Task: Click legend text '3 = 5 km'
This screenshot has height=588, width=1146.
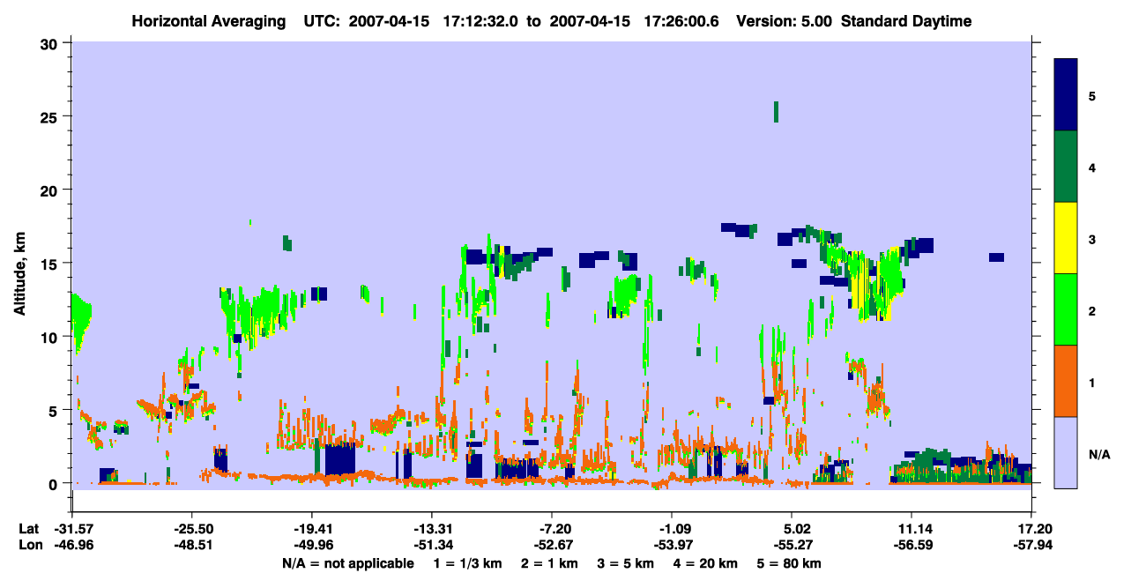Action: (x=628, y=563)
